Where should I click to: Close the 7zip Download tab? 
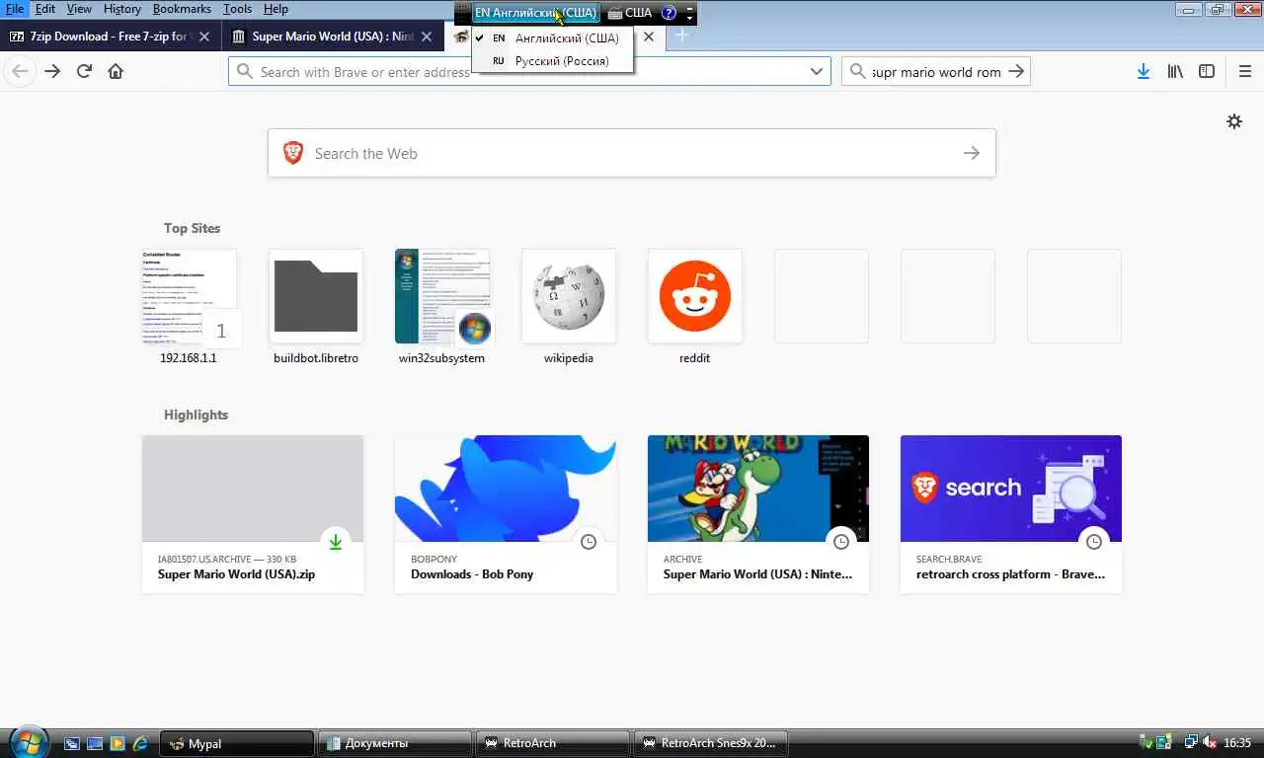coord(204,37)
